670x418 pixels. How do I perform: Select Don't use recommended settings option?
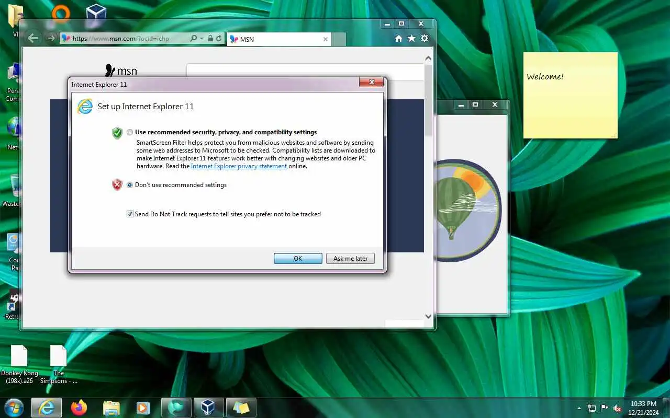(130, 185)
